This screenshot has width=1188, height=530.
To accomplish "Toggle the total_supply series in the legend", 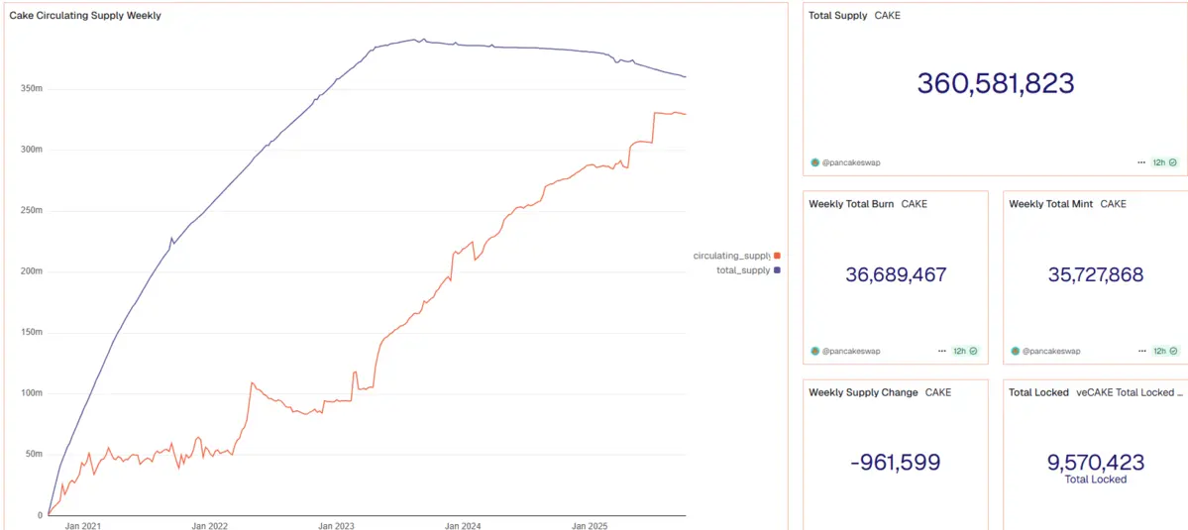I will click(x=742, y=269).
